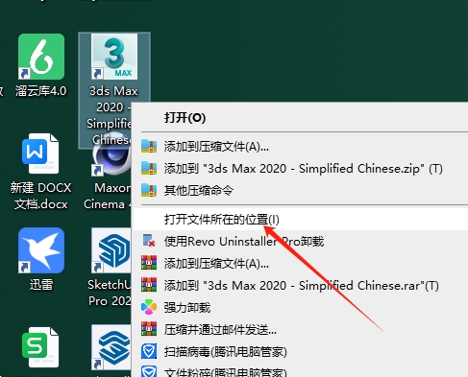Click WinRAR books icon beside 压缩并通过邮件发送
This screenshot has width=468, height=377.
149,329
